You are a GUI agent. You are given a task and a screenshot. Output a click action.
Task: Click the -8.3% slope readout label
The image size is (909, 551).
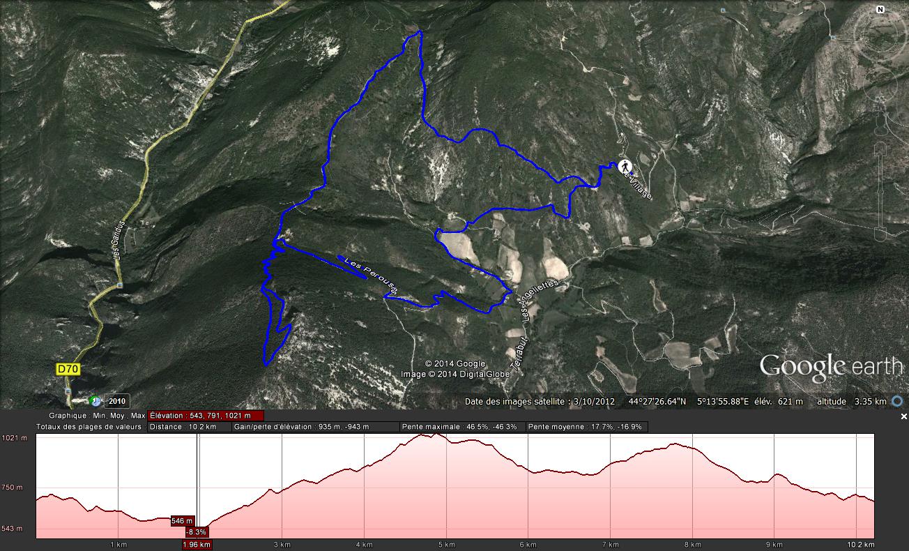point(197,531)
